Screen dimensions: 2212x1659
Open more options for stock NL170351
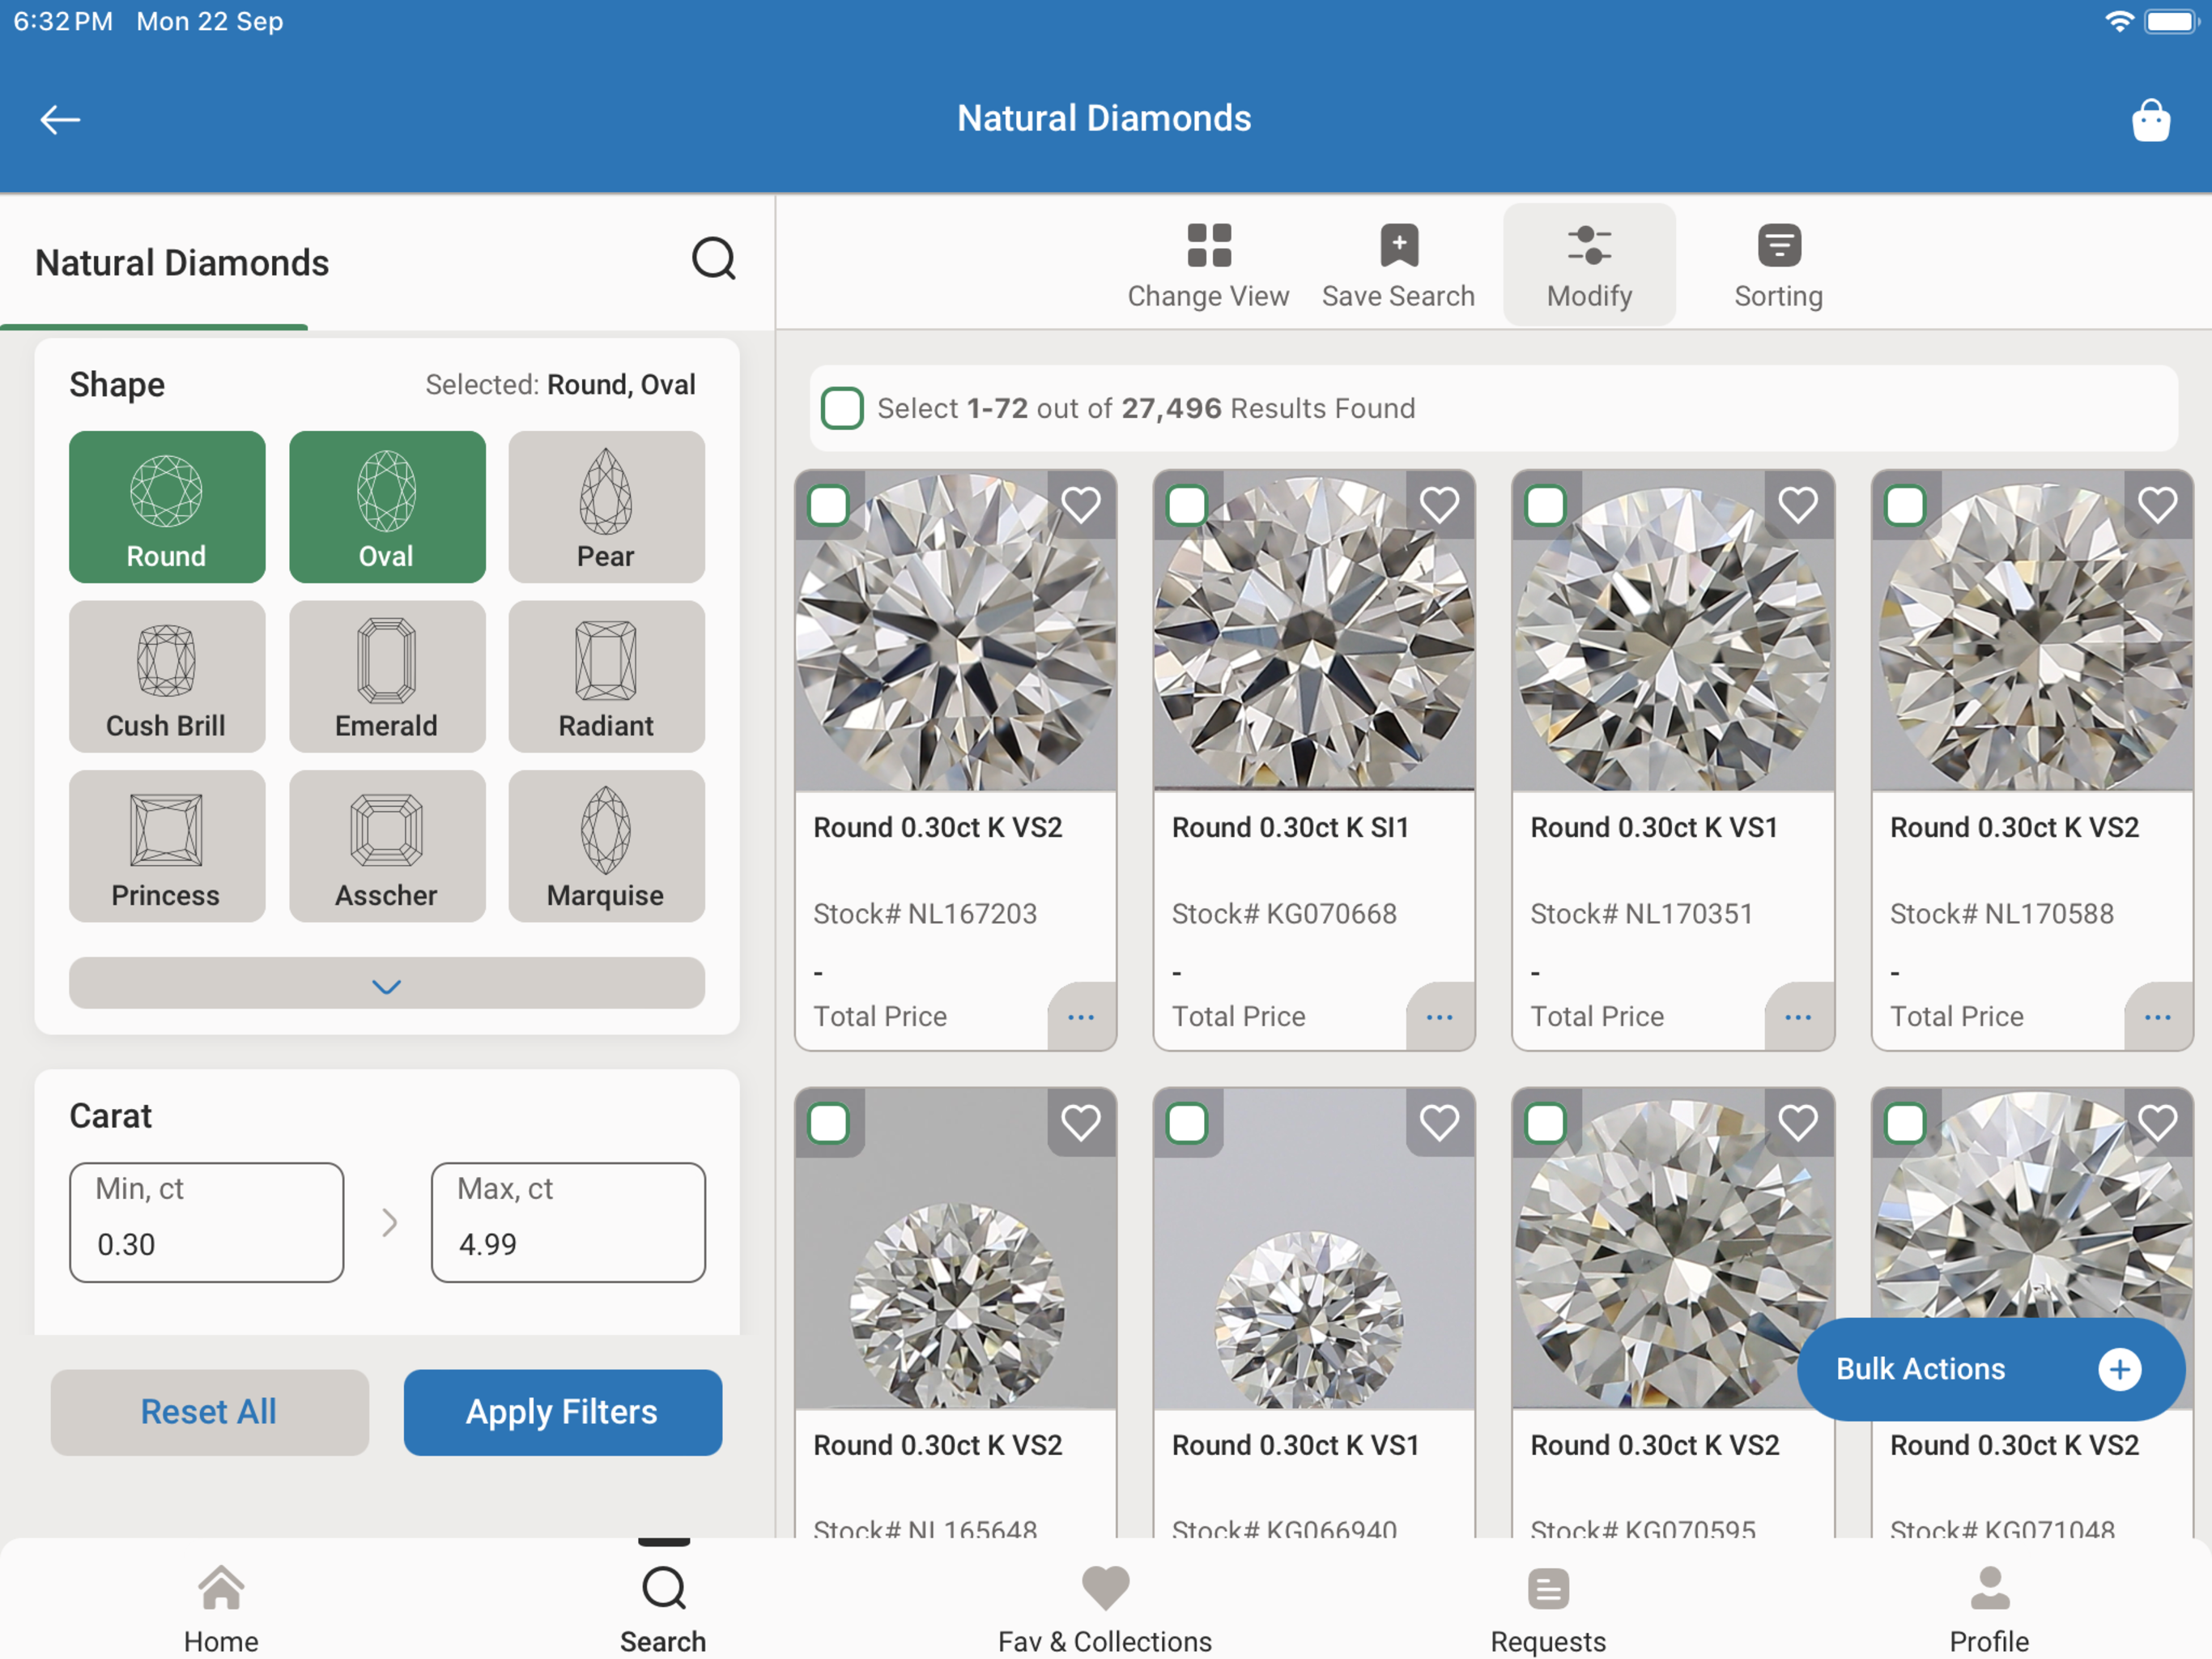point(1798,1017)
